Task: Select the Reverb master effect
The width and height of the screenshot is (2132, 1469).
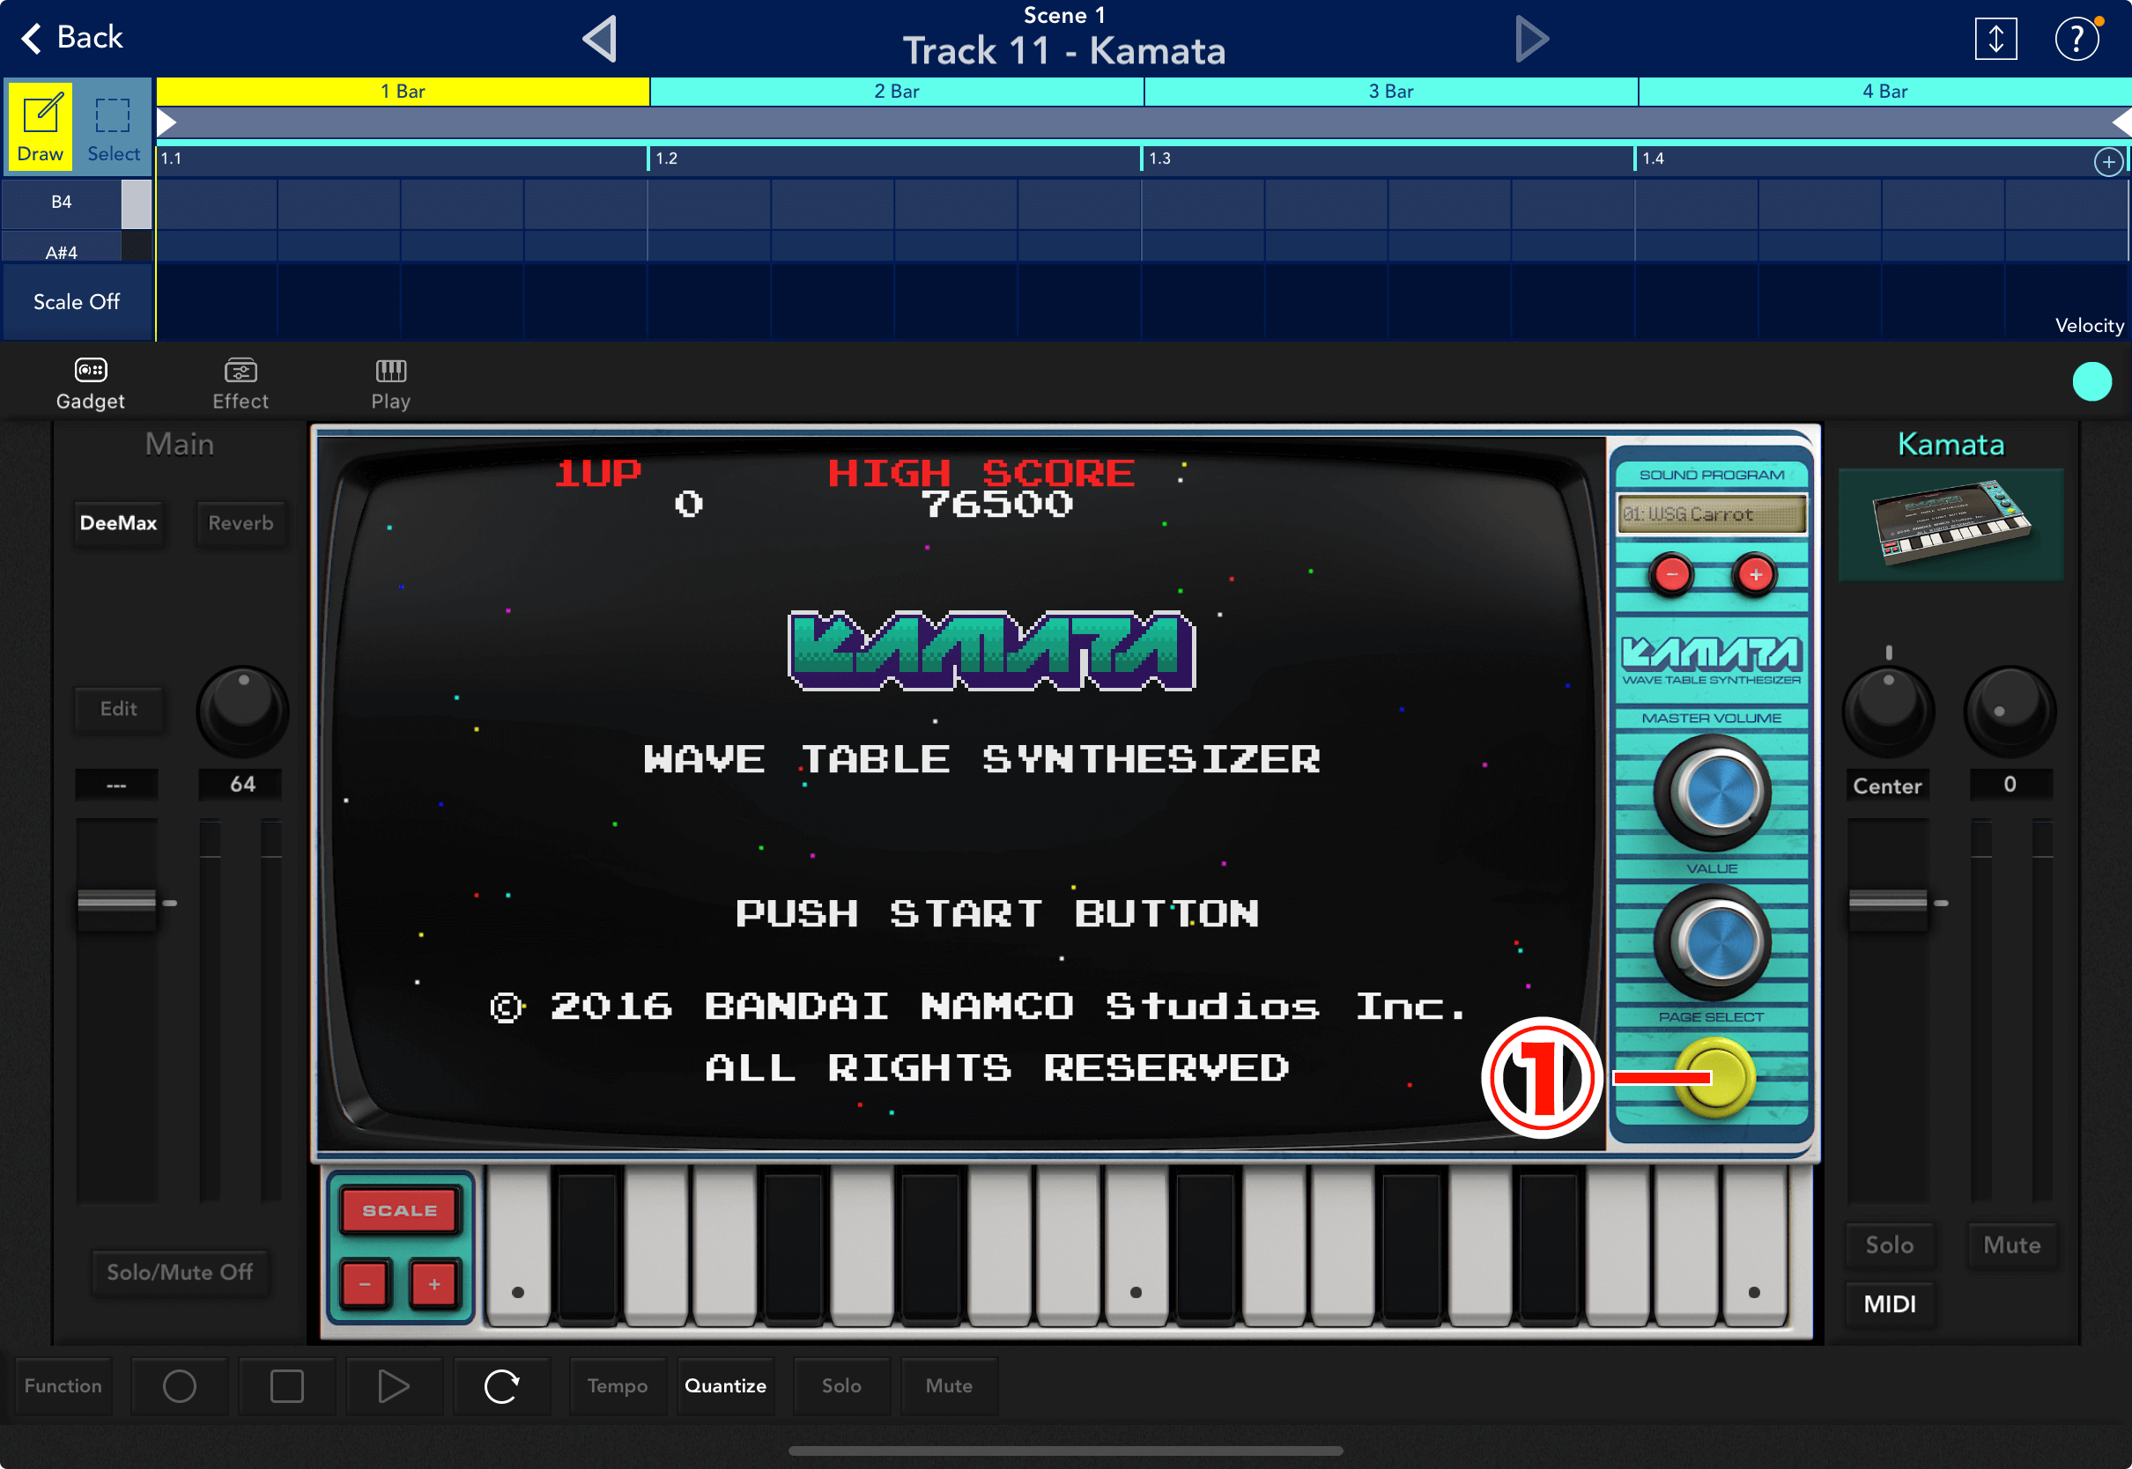Action: tap(241, 523)
